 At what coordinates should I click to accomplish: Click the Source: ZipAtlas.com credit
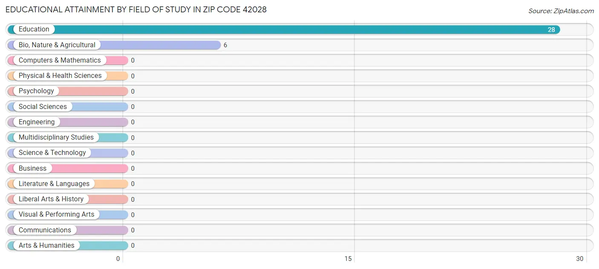[561, 11]
